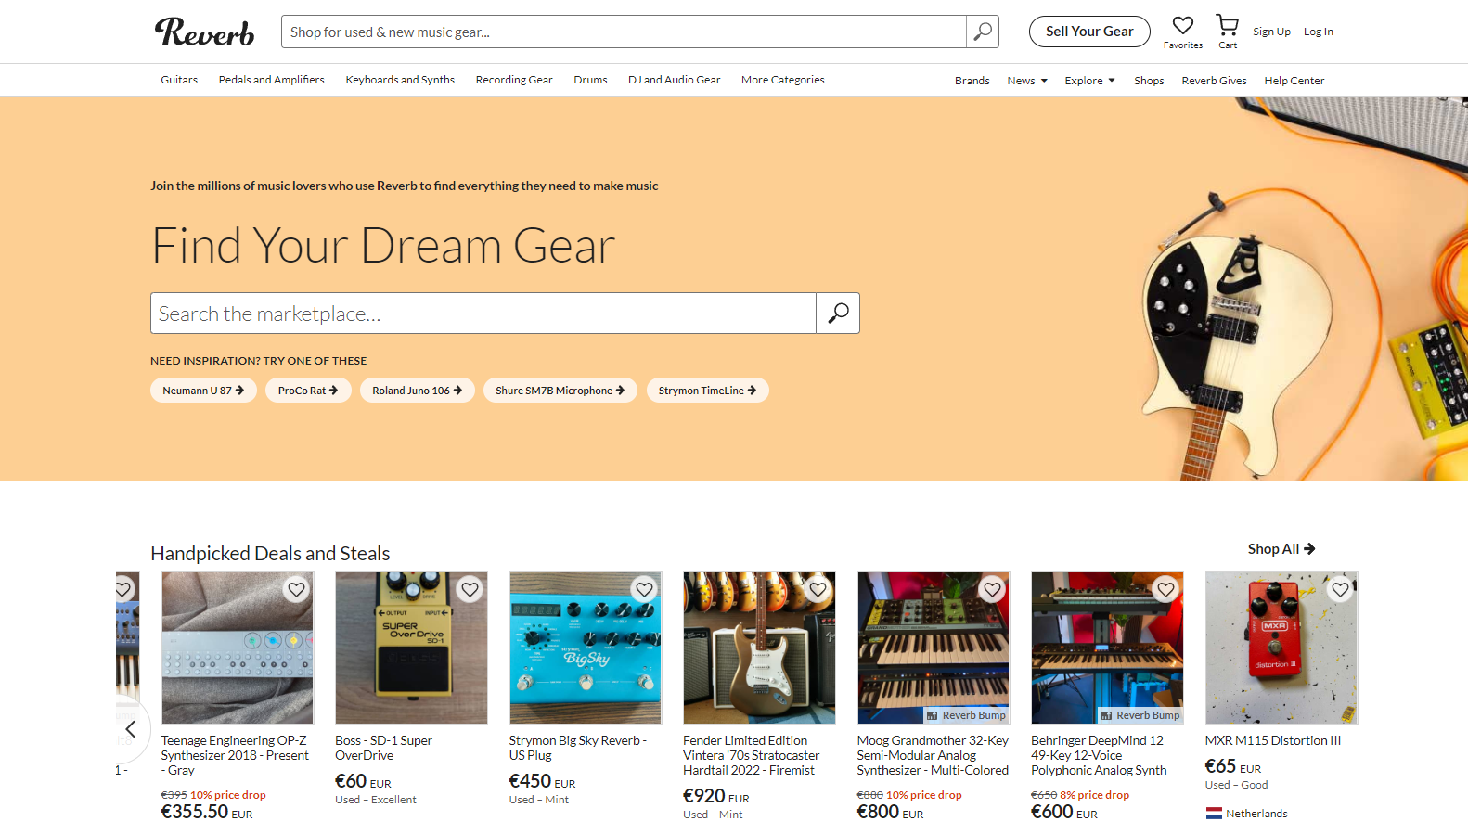Open the Guitars category
The width and height of the screenshot is (1468, 821).
(179, 80)
